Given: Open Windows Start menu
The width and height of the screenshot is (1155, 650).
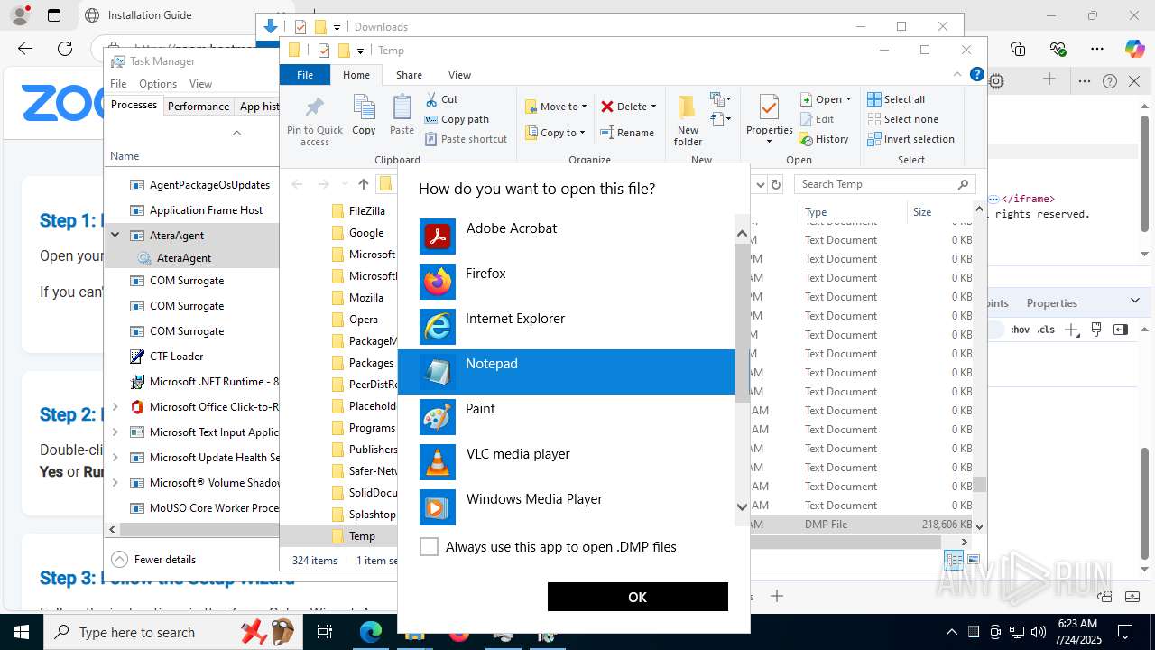Looking at the screenshot, I should tap(21, 632).
